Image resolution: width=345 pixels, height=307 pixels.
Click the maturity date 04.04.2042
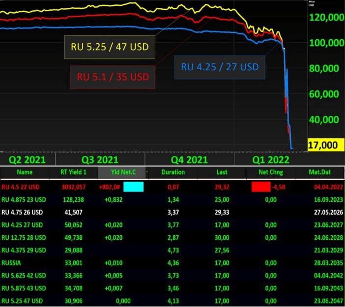click(x=328, y=276)
